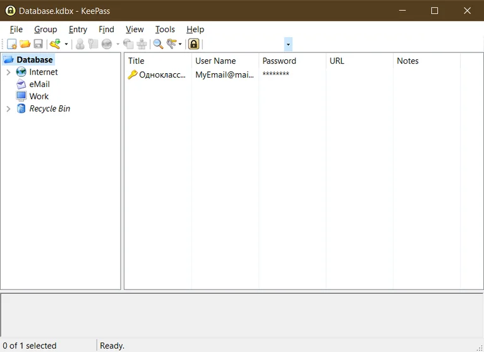
Task: Open the Entry menu
Action: 78,30
